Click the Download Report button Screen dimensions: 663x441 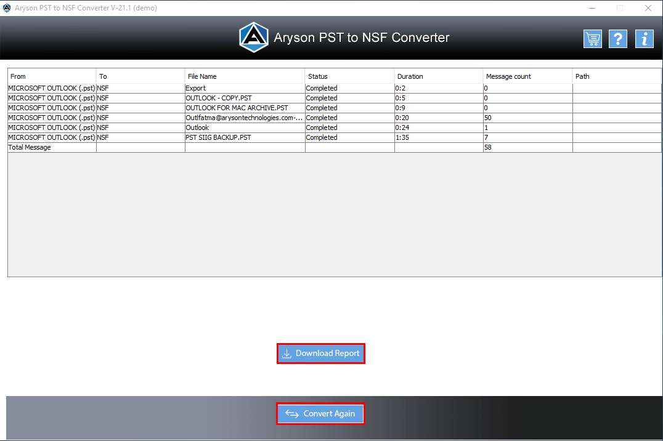point(321,354)
